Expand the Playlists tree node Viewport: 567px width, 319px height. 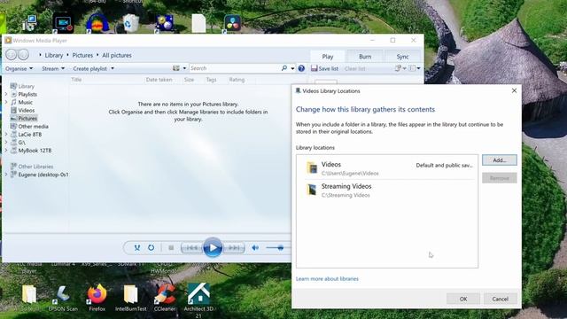coord(6,94)
